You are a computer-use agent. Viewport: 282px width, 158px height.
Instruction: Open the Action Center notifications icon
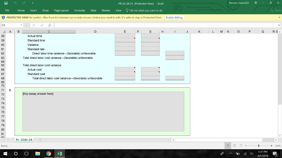tap(275, 154)
